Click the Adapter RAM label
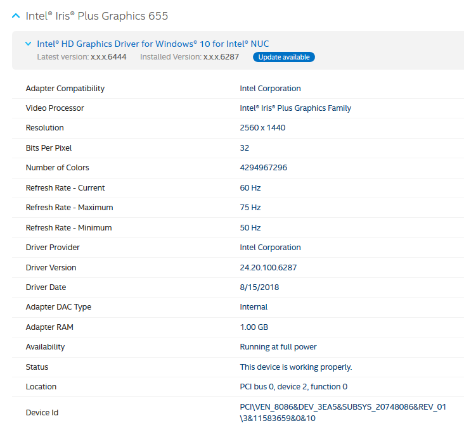This screenshot has width=464, height=428. [49, 327]
